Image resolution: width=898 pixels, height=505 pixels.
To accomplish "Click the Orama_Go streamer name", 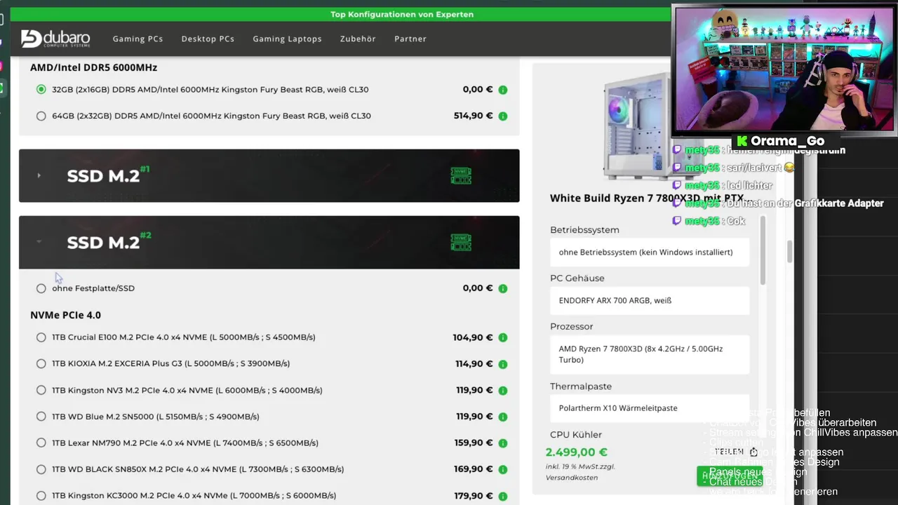I will pos(787,141).
